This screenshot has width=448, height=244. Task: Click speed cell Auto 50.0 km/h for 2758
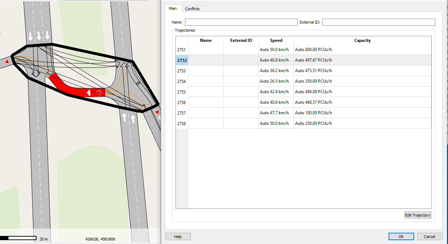(x=276, y=123)
